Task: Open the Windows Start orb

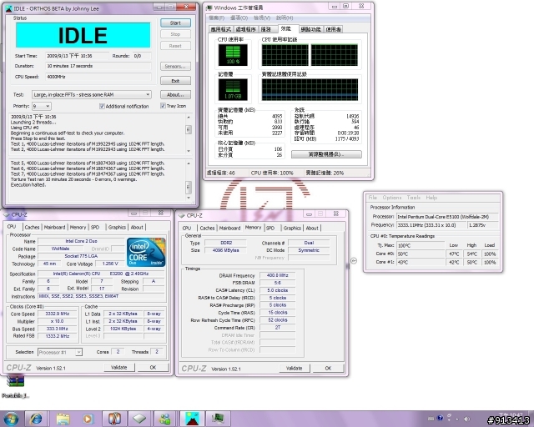Action: [11, 419]
